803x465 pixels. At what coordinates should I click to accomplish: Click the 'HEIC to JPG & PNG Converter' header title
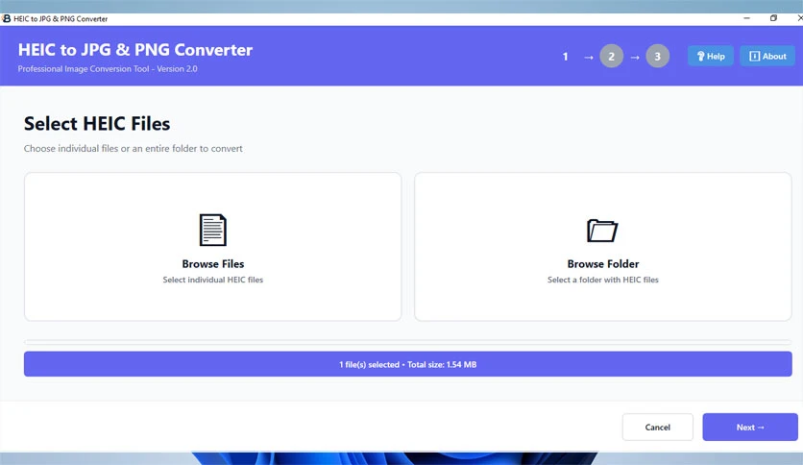pyautogui.click(x=135, y=50)
